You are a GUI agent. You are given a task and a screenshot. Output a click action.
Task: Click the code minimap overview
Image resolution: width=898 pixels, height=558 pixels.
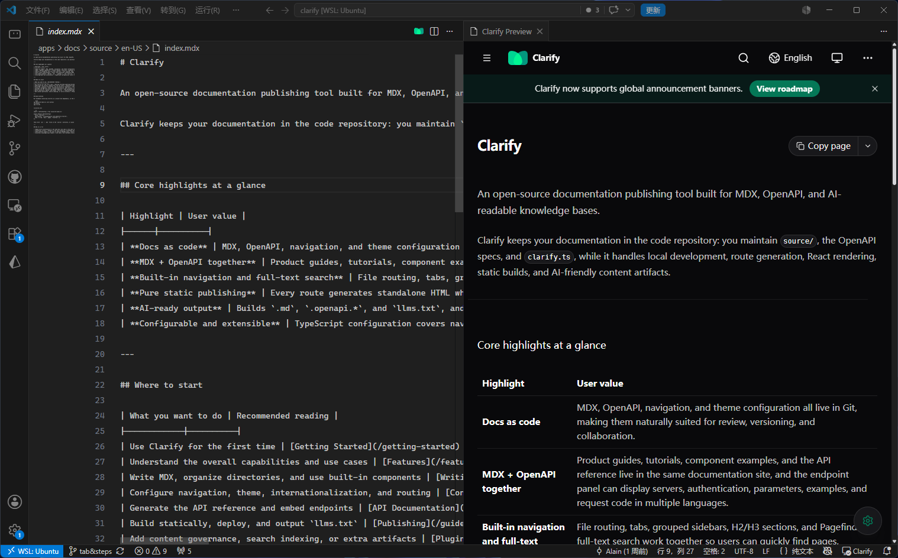pyautogui.click(x=54, y=95)
